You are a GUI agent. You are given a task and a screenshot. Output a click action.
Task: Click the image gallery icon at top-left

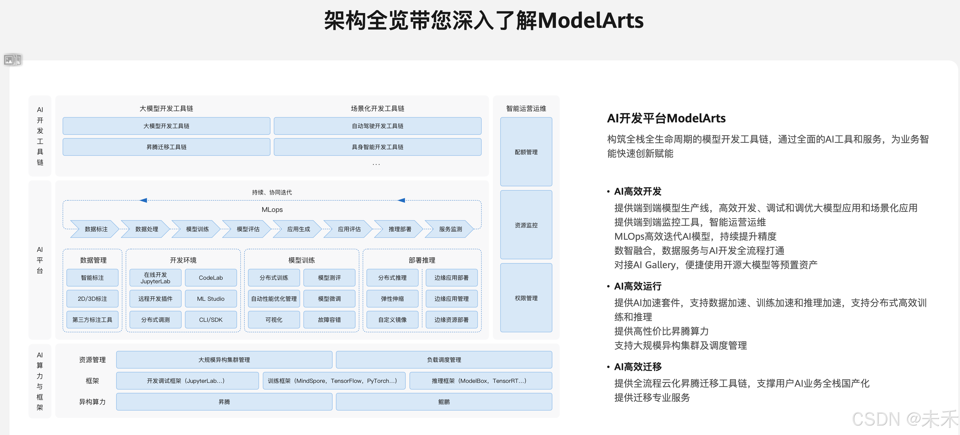click(12, 60)
